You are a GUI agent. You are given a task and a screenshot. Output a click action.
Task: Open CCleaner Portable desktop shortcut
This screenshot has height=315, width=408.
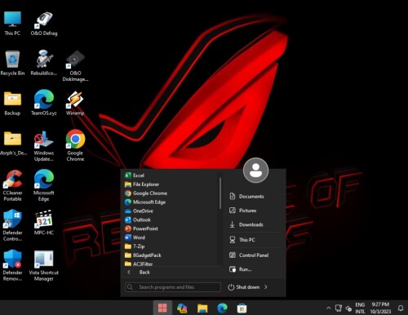tap(12, 186)
